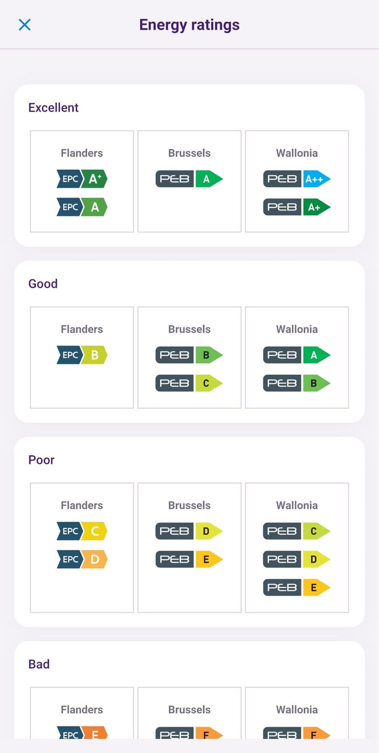The height and width of the screenshot is (753, 379).
Task: Tap the Wallonia PEB C badge under Poor
Action: [297, 531]
